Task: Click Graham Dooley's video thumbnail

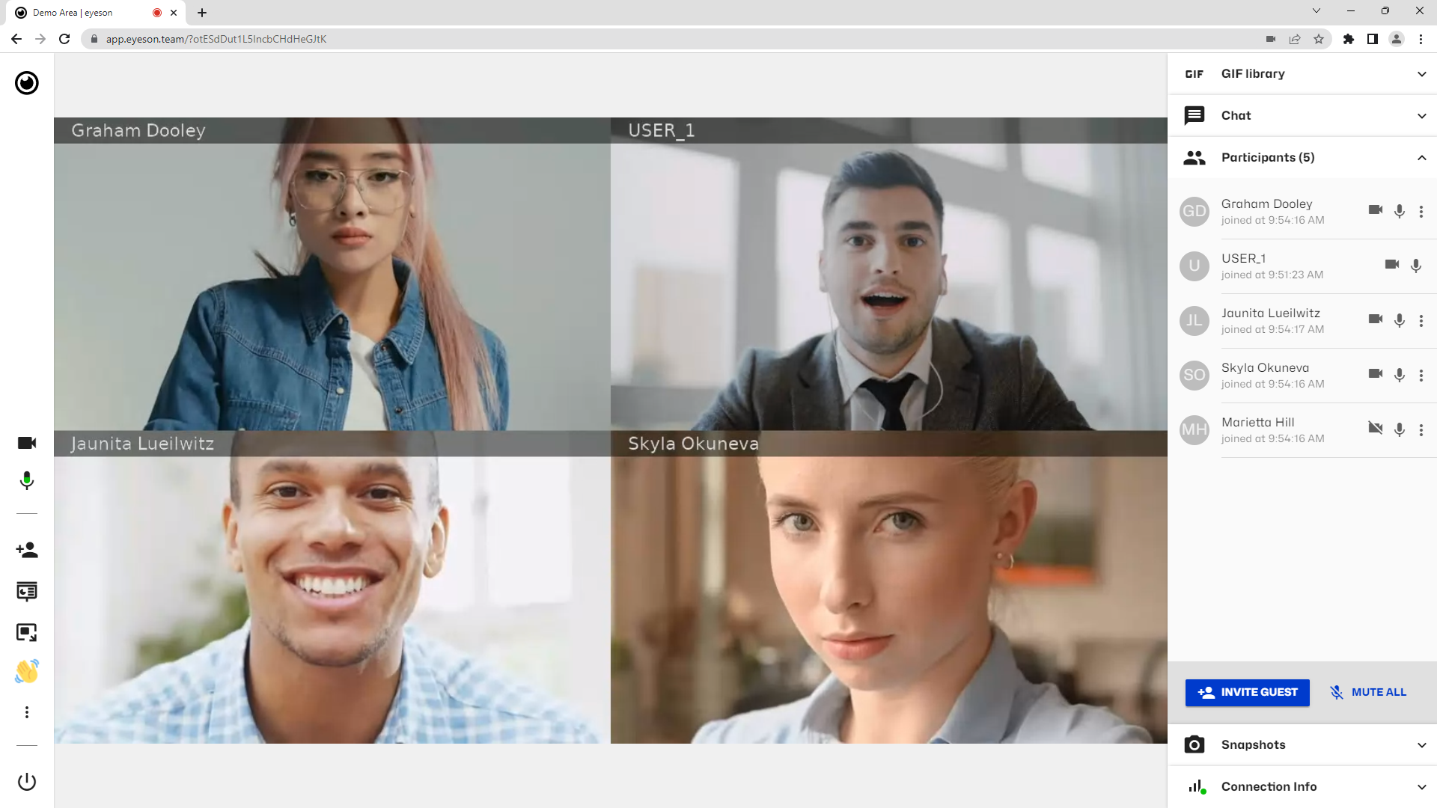Action: [332, 273]
